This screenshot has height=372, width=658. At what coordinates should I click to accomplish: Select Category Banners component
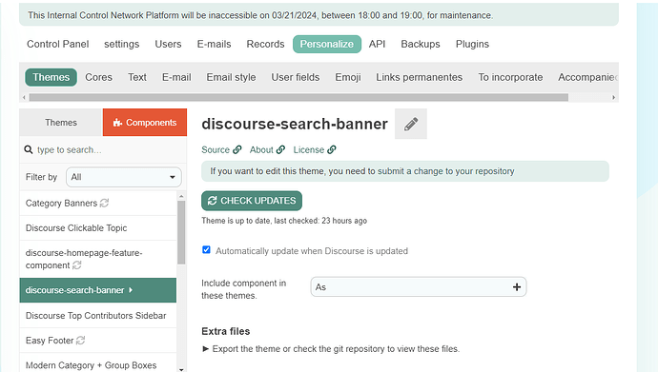[98, 204]
